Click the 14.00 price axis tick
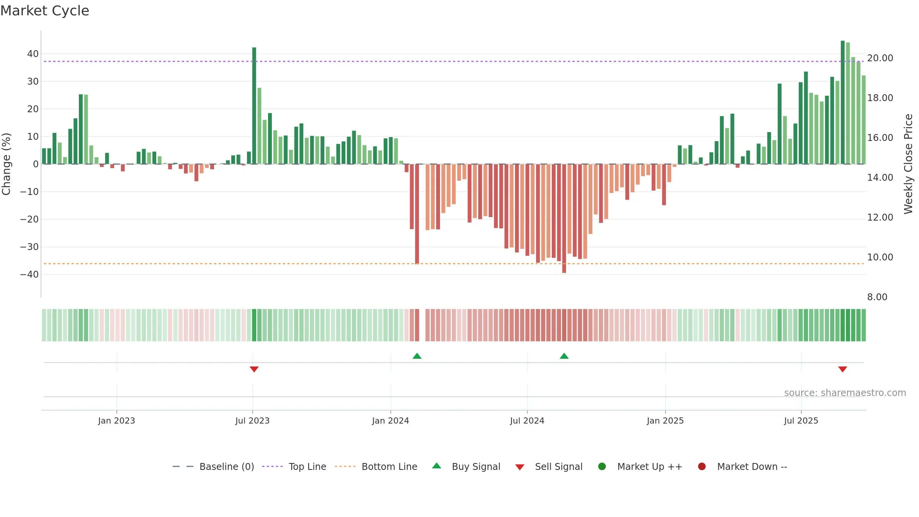This screenshot has height=517, width=919. [880, 178]
